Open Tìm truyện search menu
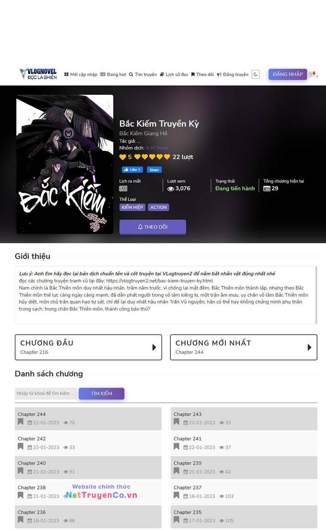Viewport: 326px width, 530px height. 143,74
